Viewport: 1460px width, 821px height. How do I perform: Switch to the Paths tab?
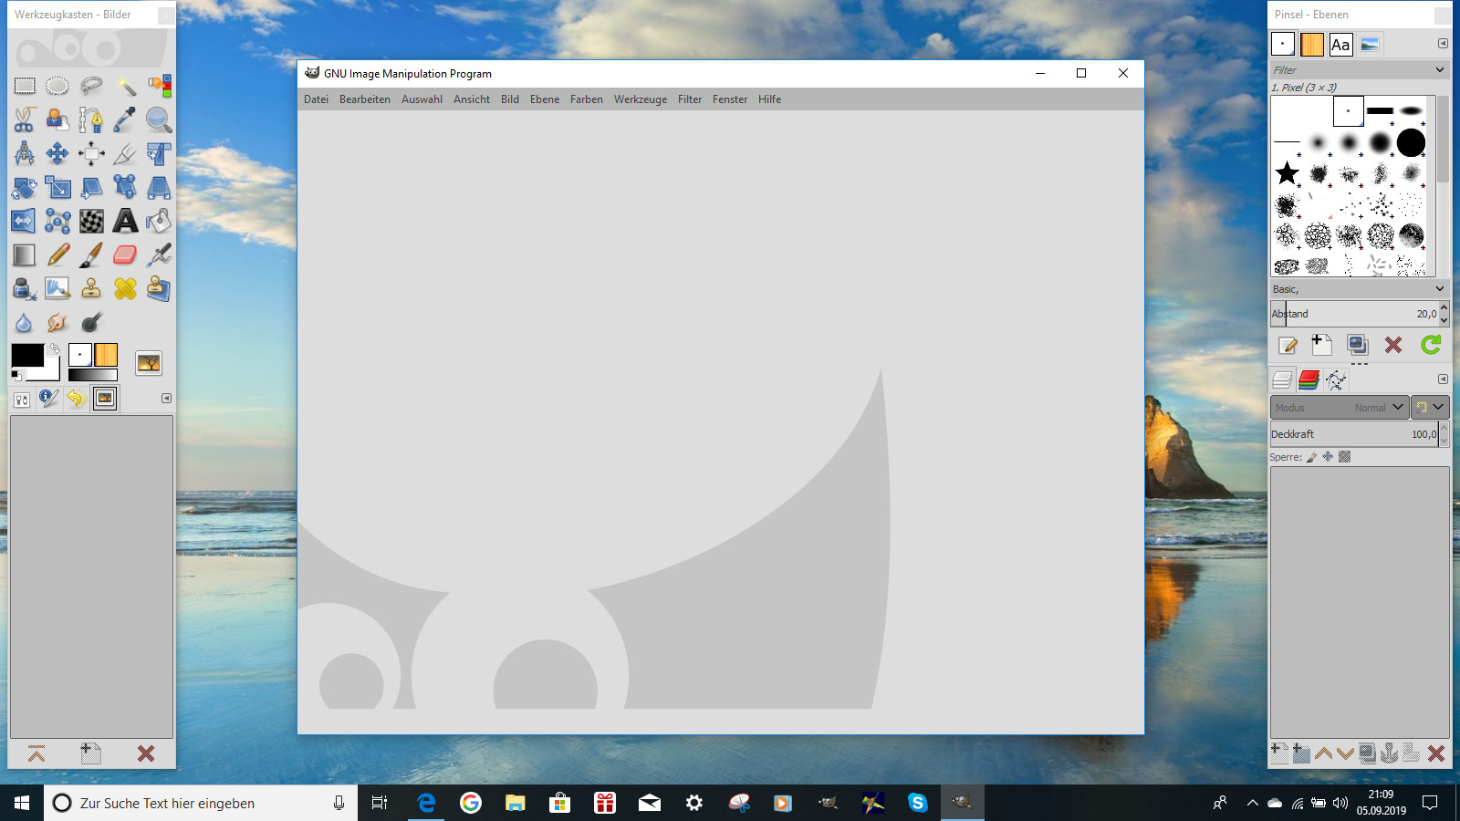coord(1336,379)
